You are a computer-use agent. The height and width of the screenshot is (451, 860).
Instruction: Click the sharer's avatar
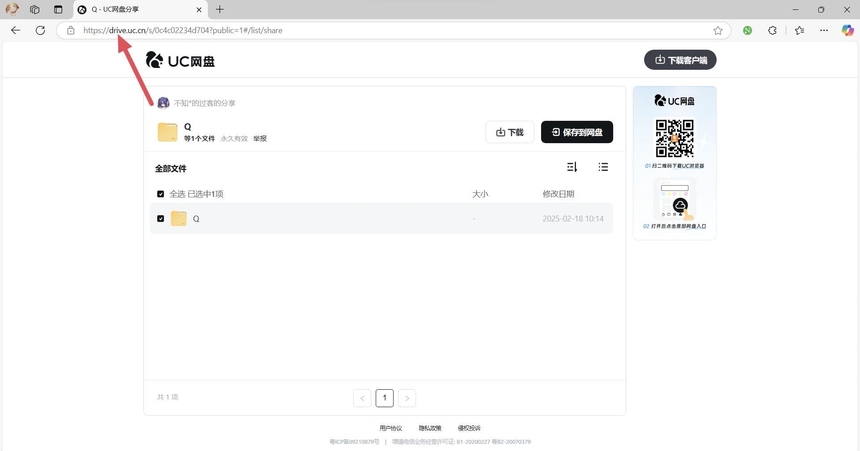pos(163,103)
